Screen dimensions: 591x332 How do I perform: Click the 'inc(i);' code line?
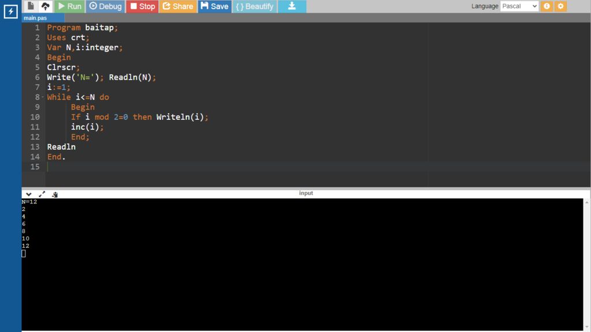87,127
